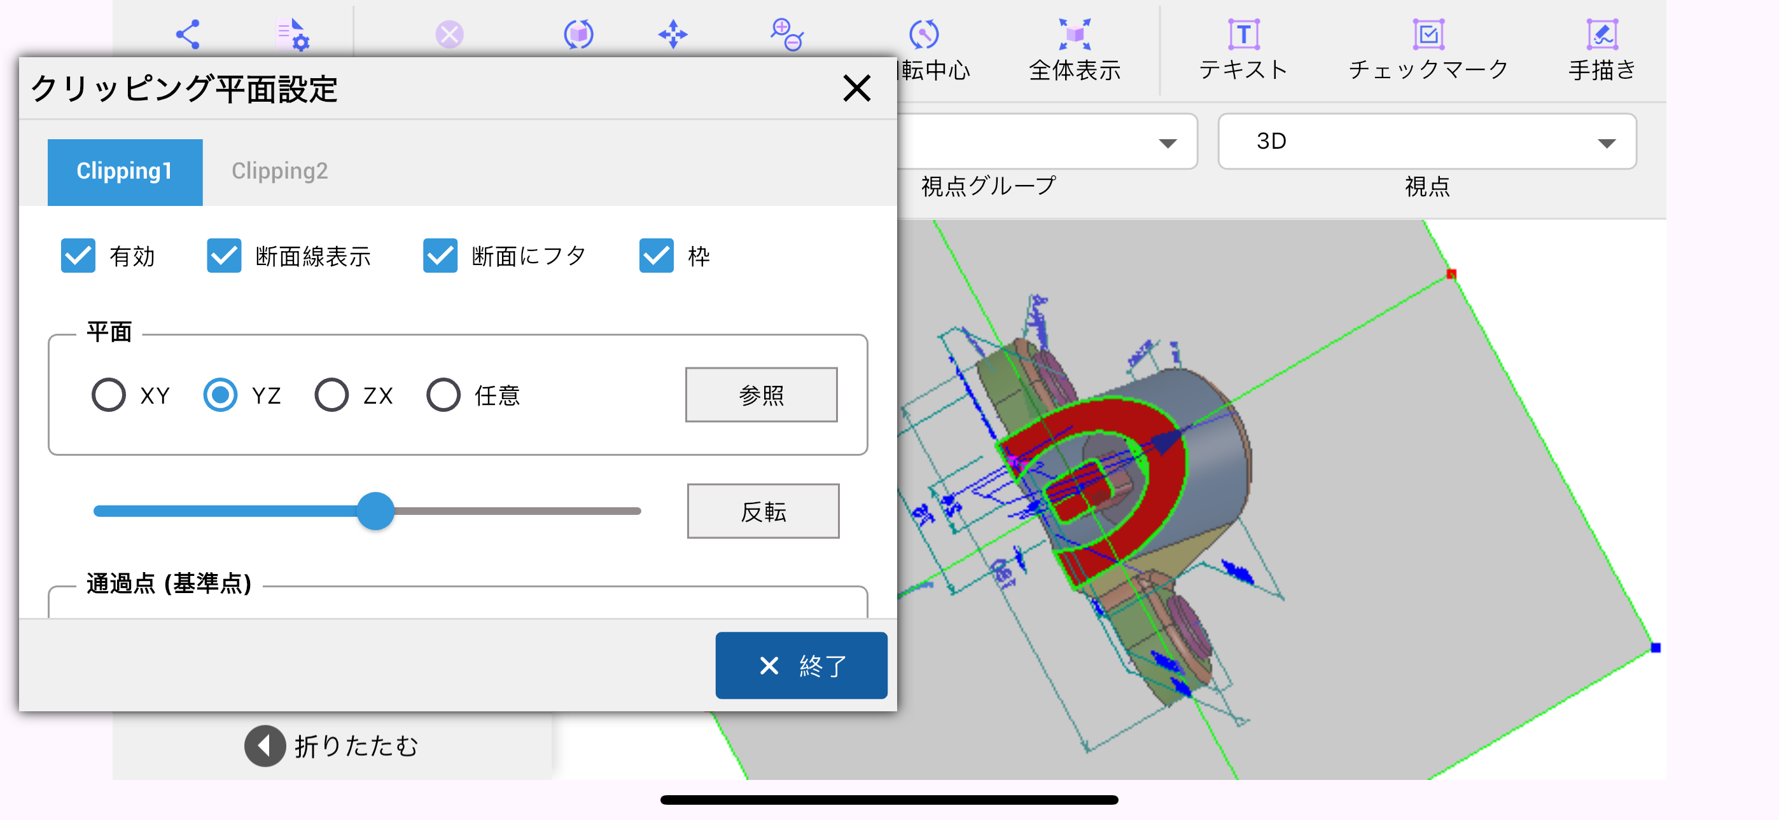Click the blue corner handle of the clipping frame

[x=1656, y=648]
